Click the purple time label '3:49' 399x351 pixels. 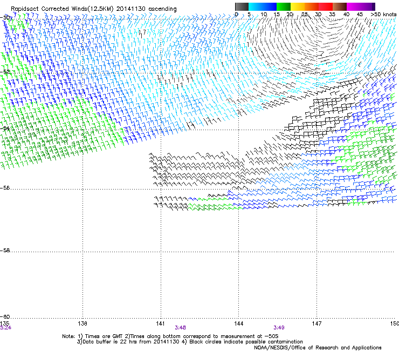(x=279, y=328)
